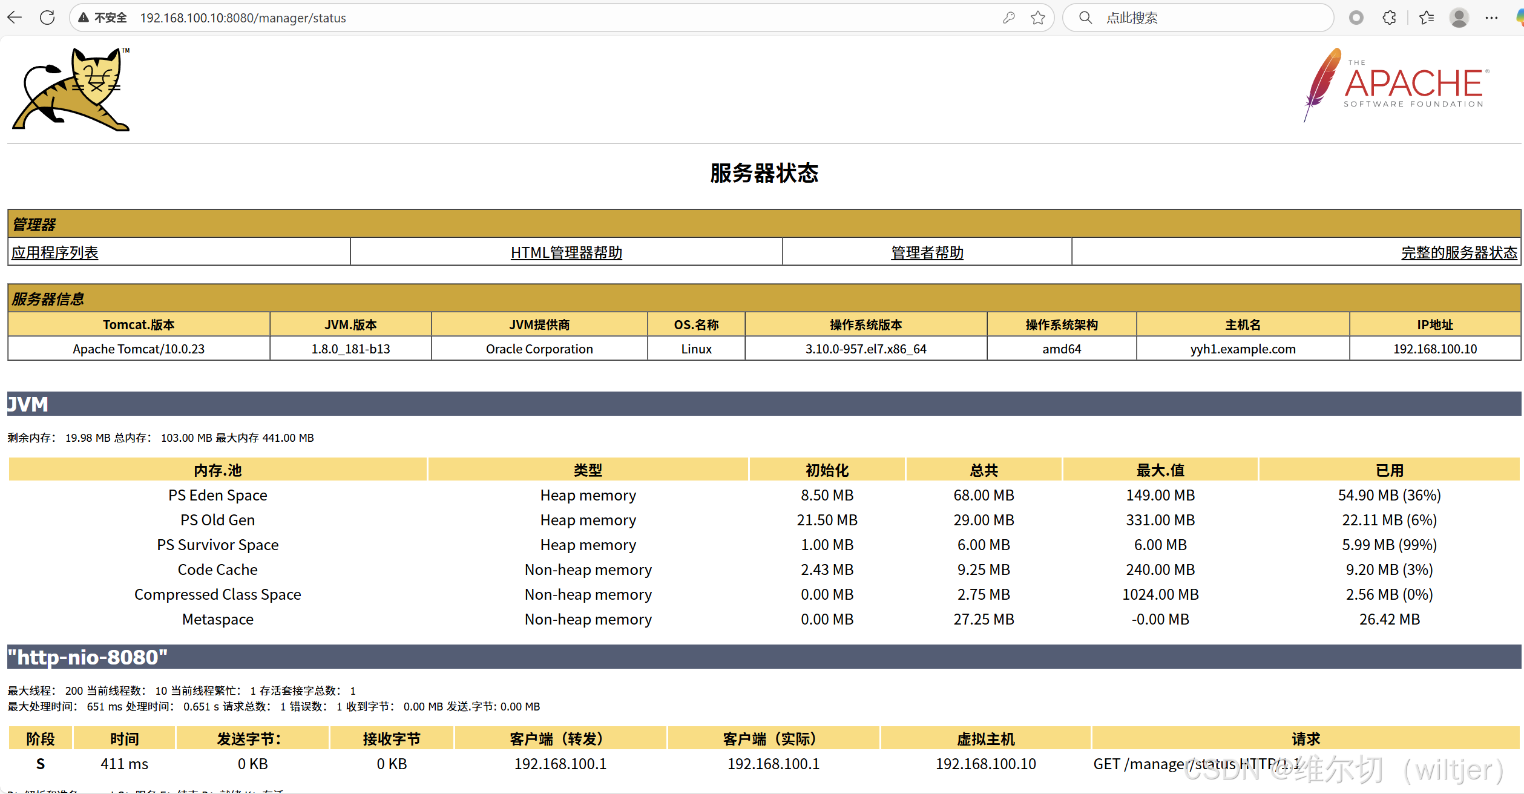Bookmark page with star icon

tap(1038, 18)
